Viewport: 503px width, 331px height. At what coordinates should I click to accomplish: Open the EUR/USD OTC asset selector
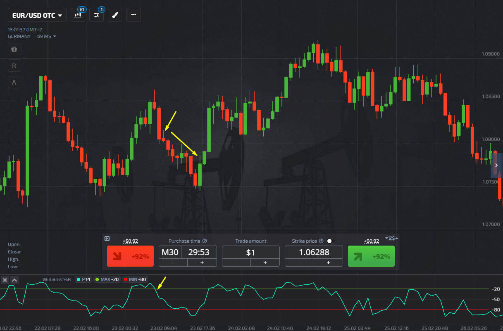coord(37,15)
